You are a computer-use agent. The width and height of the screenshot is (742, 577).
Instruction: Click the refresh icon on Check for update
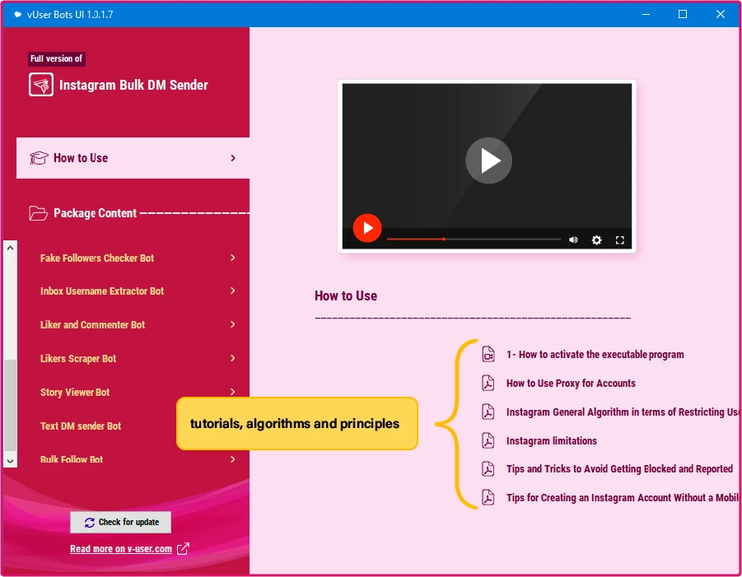pos(90,522)
